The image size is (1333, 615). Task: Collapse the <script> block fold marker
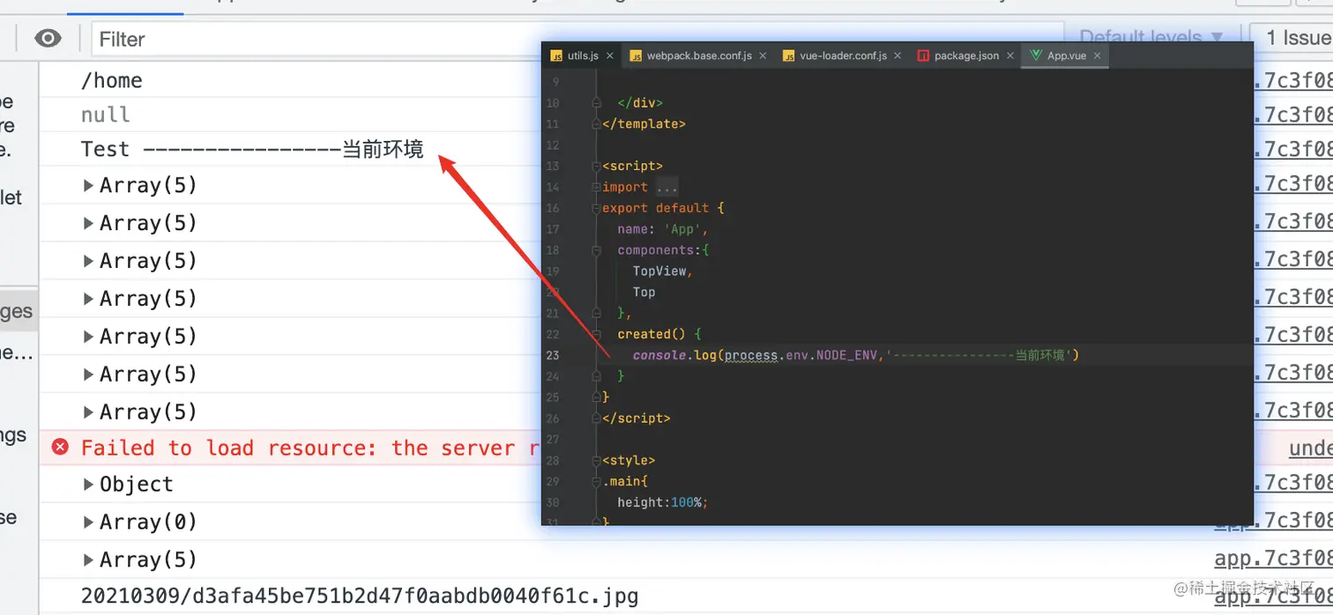click(x=596, y=166)
